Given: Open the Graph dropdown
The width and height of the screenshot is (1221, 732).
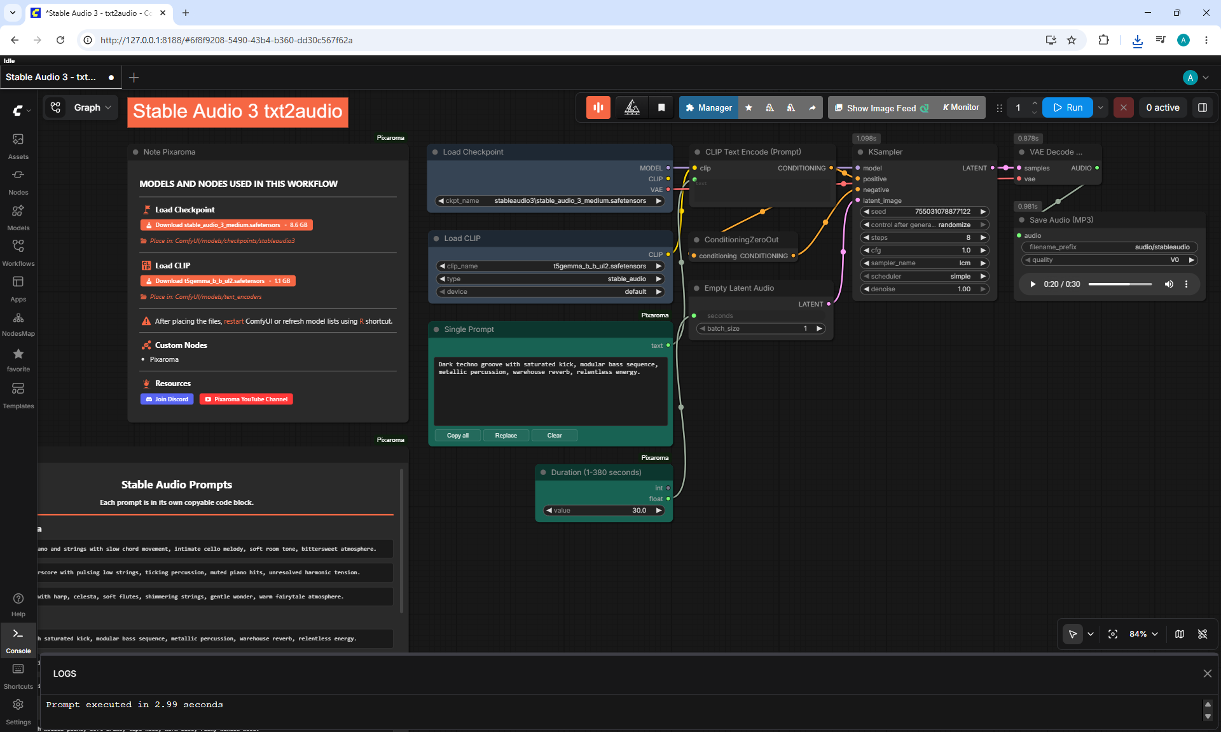Looking at the screenshot, I should (93, 107).
